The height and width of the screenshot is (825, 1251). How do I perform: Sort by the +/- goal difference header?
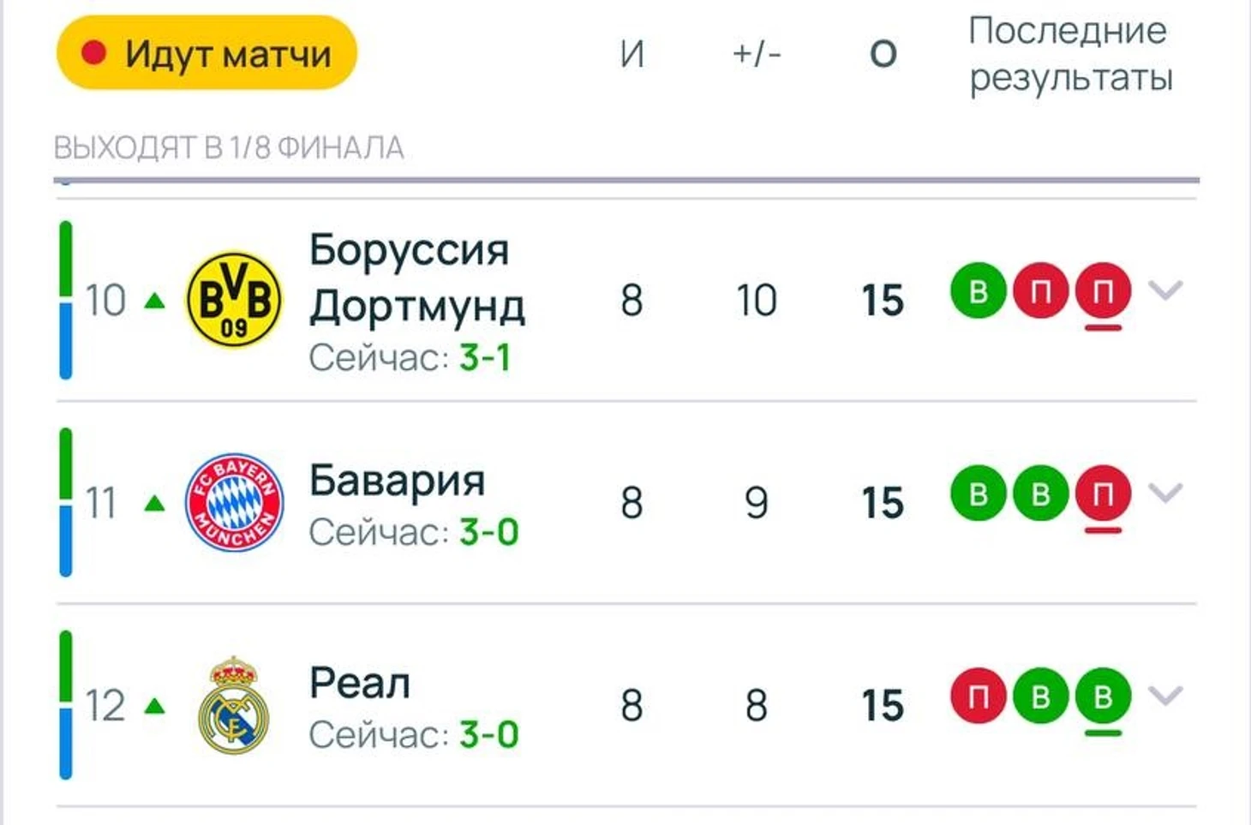tap(757, 54)
